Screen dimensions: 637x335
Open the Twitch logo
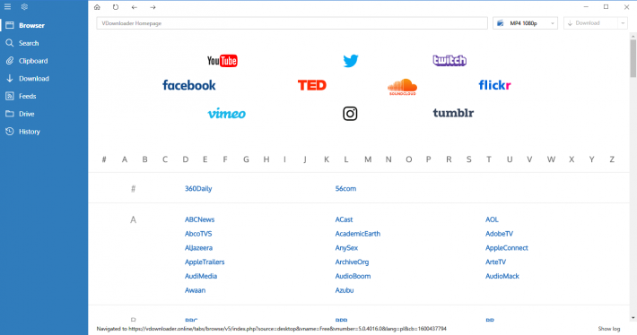[449, 60]
